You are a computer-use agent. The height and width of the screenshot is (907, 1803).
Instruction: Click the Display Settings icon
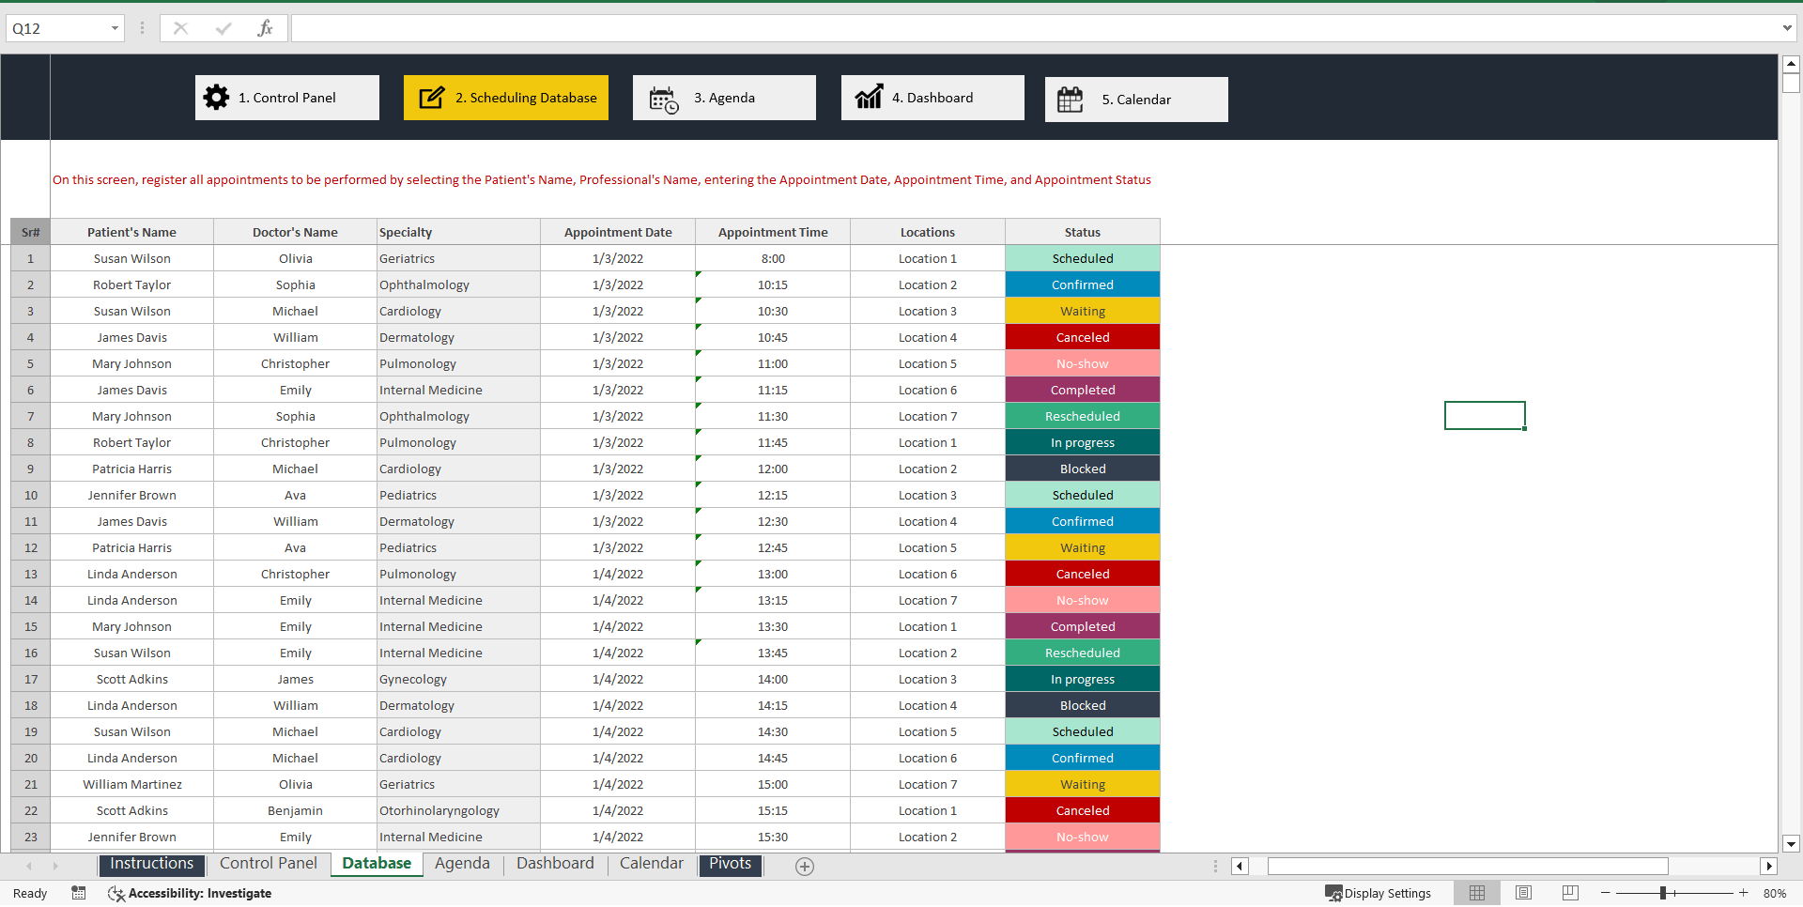tap(1333, 893)
